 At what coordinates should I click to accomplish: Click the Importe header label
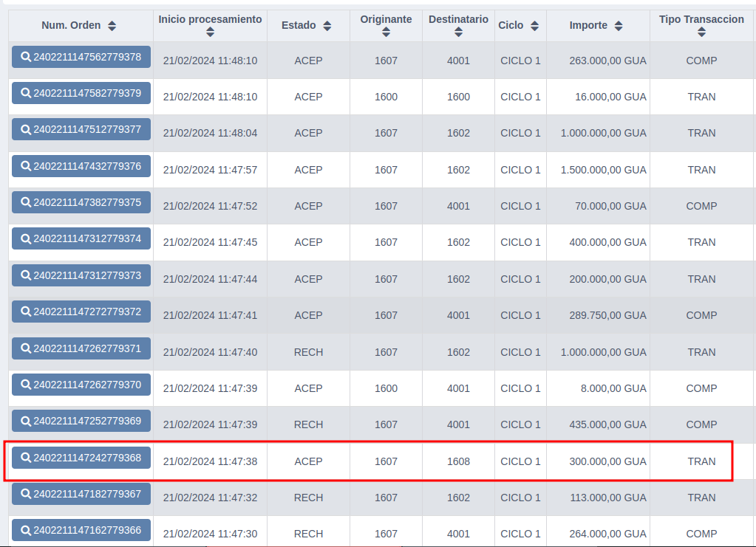588,26
